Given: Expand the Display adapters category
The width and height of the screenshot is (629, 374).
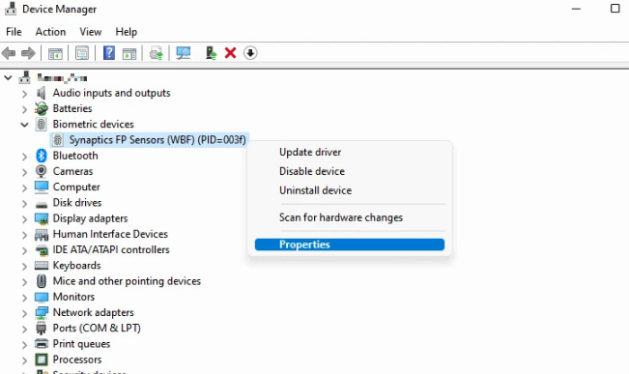Looking at the screenshot, I should [24, 219].
